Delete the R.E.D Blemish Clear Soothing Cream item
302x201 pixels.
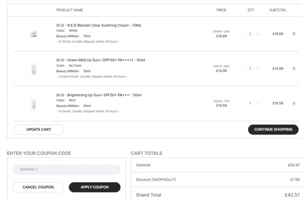[x=294, y=34]
